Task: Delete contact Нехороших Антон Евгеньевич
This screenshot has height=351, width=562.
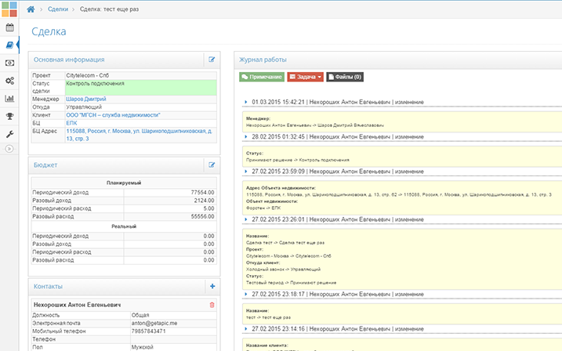Action: pos(212,304)
